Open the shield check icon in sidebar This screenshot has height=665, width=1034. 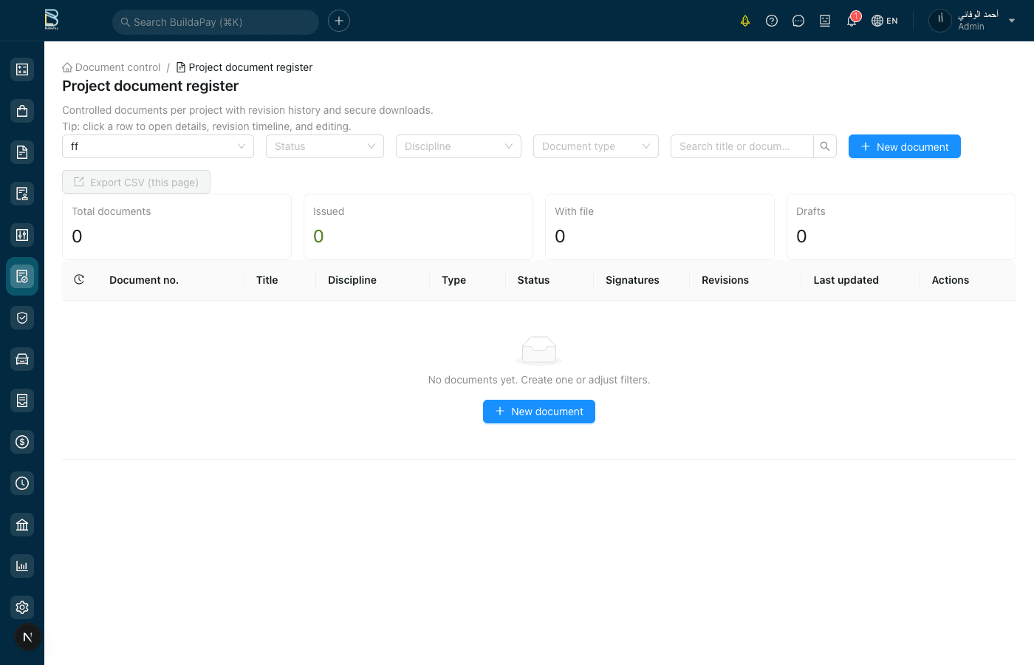point(22,318)
